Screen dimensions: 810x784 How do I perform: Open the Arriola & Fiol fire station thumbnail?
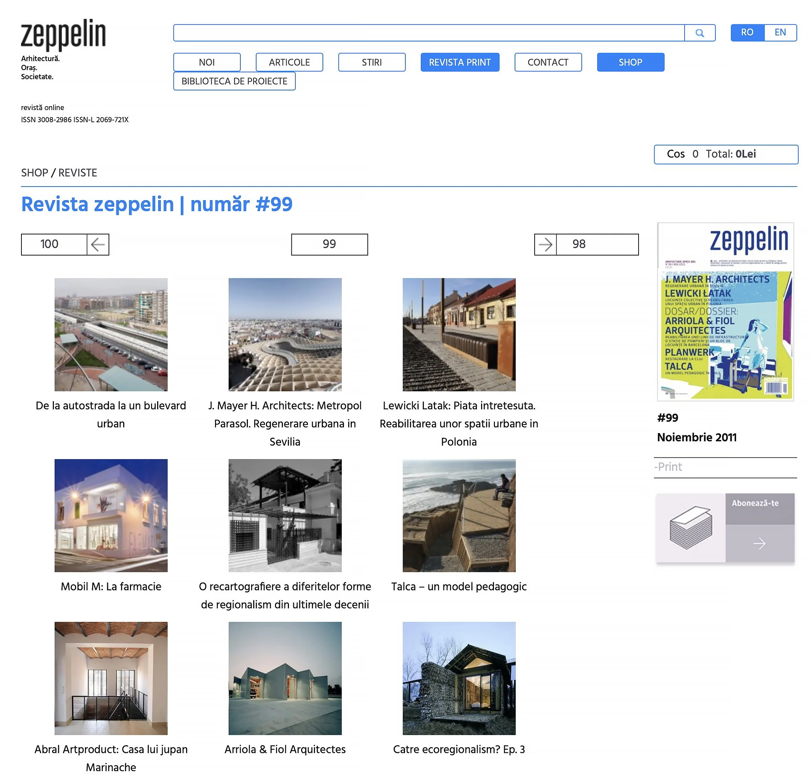pyautogui.click(x=285, y=679)
